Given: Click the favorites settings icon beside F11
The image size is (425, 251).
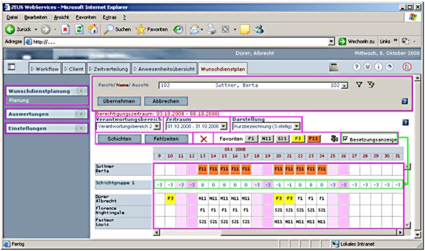Looking at the screenshot, I should tap(334, 139).
